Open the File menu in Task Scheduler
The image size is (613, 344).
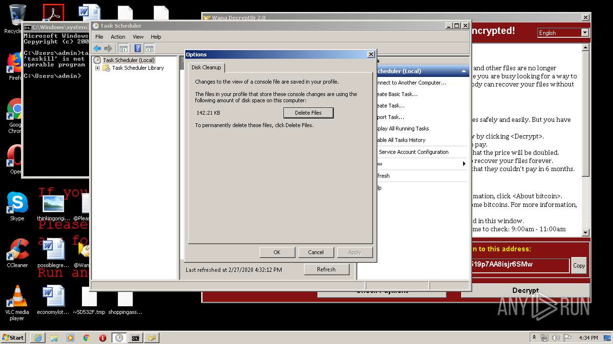[x=99, y=37]
